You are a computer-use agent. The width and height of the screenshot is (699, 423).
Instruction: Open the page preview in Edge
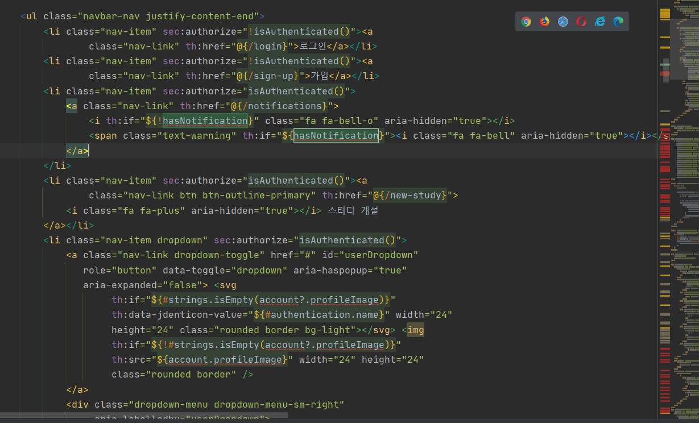pyautogui.click(x=618, y=22)
